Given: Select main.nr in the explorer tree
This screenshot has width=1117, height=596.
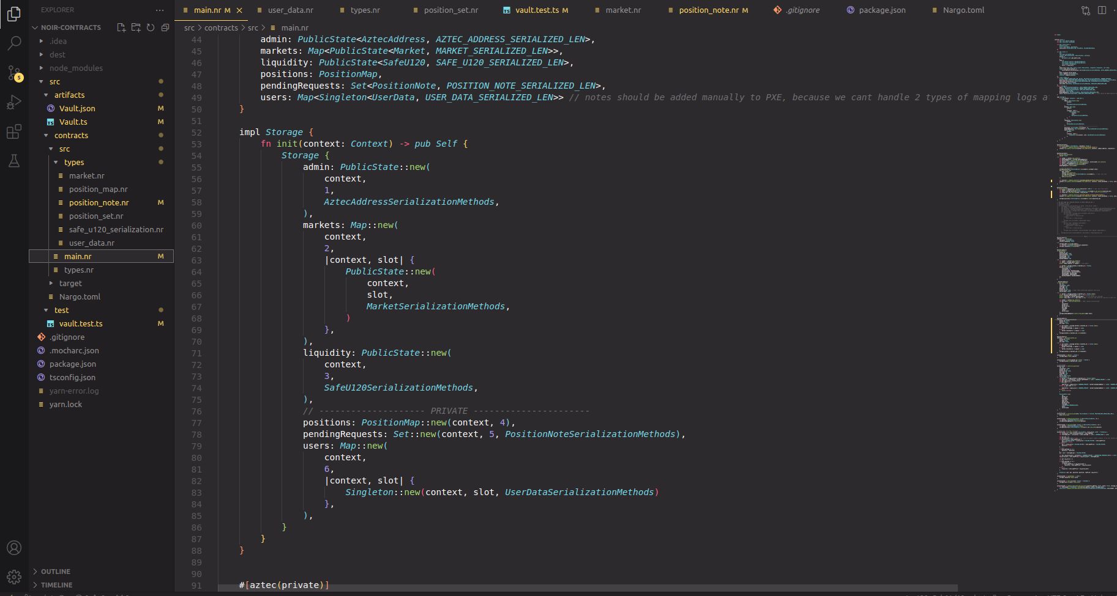Looking at the screenshot, I should click(77, 256).
